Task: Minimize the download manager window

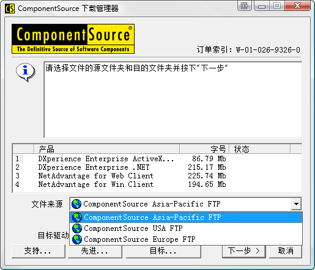Action: tap(262, 5)
